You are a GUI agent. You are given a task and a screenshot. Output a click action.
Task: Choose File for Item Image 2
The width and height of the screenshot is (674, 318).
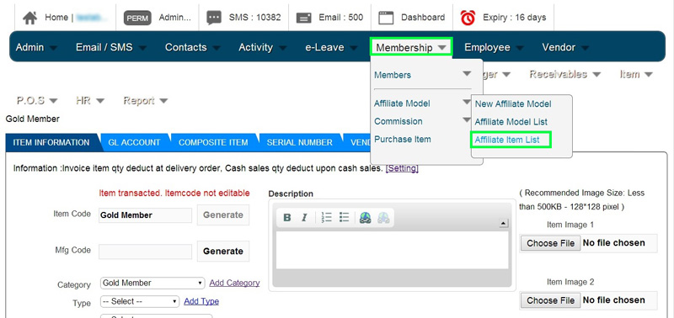(x=551, y=300)
